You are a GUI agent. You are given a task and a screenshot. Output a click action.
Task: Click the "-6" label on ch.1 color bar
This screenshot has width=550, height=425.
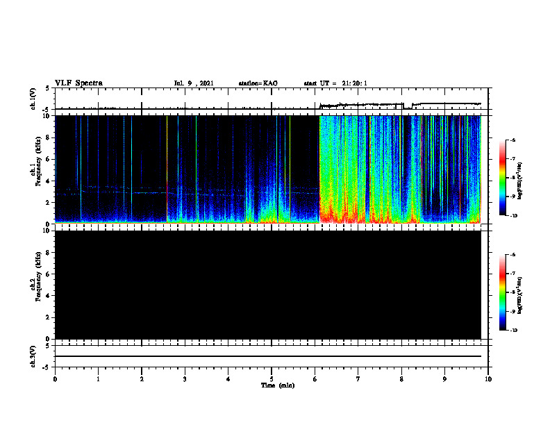pos(512,140)
